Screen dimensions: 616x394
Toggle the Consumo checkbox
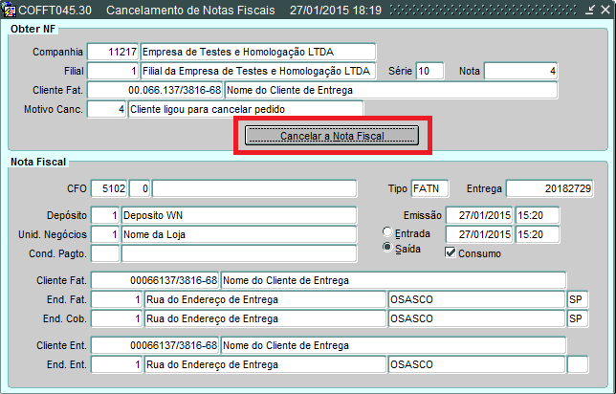click(451, 253)
